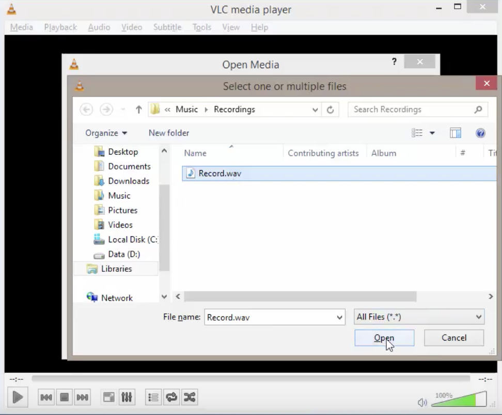Click the Stop playback button
This screenshot has width=502, height=415.
pyautogui.click(x=64, y=397)
